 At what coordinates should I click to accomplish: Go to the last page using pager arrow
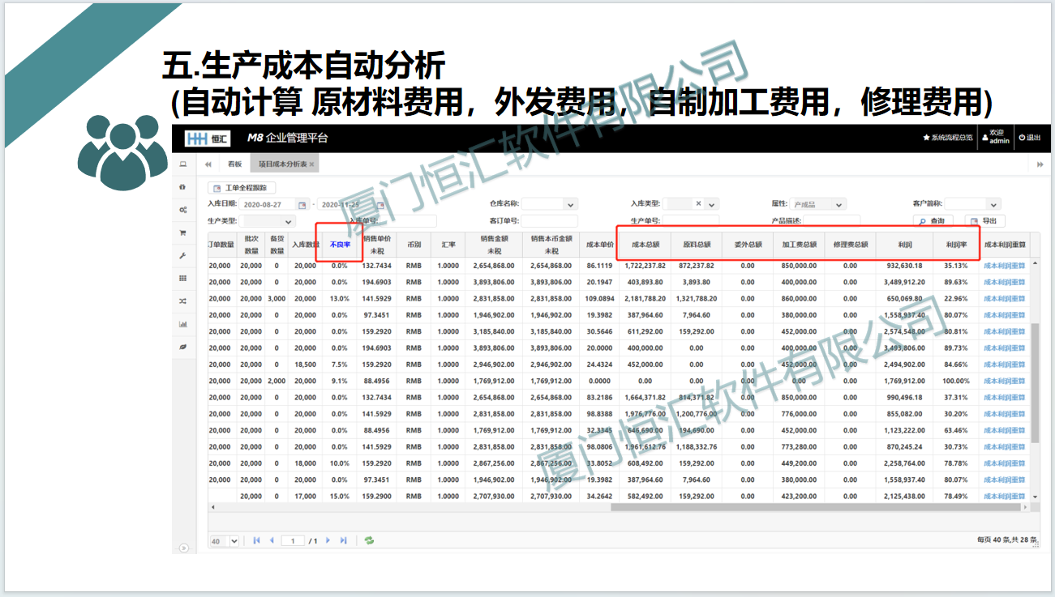343,540
